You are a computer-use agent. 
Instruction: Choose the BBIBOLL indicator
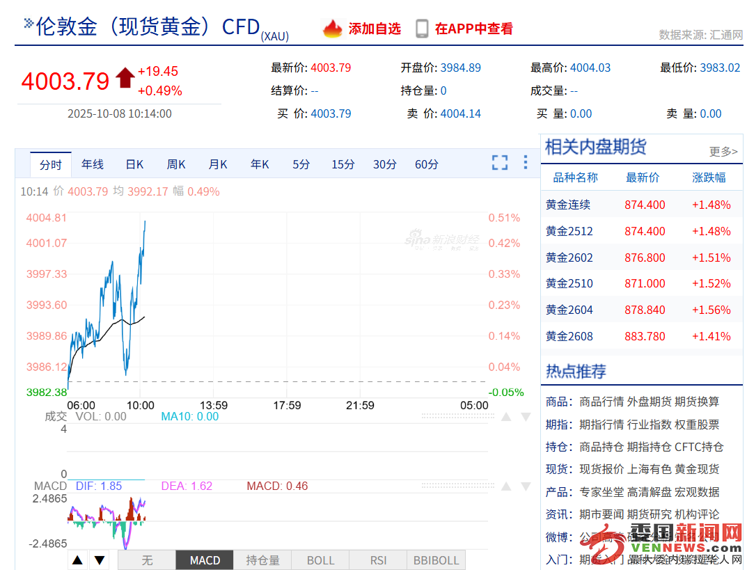436,560
